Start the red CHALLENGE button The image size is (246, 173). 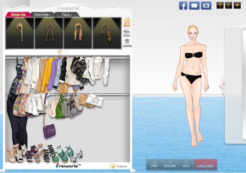(205, 164)
